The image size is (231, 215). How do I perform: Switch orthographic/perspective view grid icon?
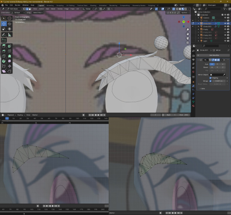(188, 42)
